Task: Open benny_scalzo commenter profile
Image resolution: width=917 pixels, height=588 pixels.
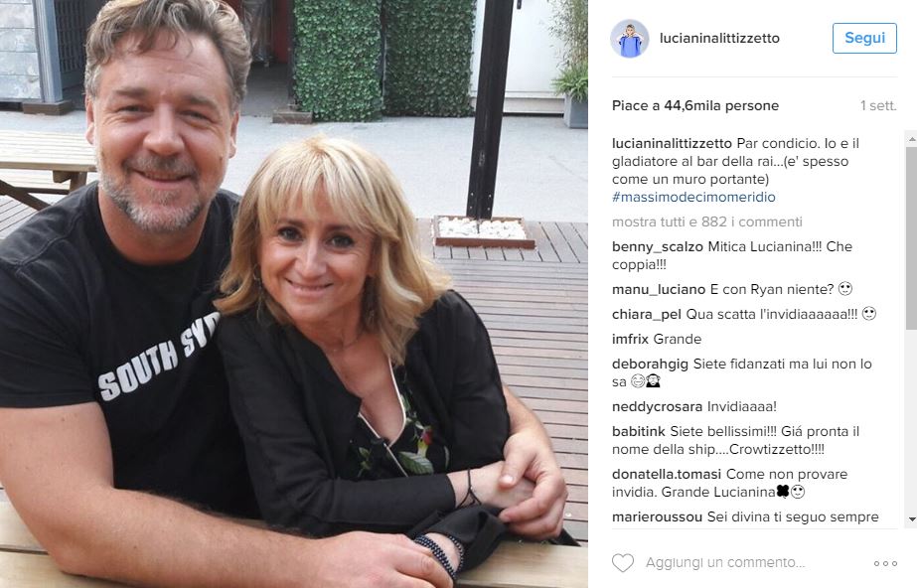Action: tap(658, 246)
